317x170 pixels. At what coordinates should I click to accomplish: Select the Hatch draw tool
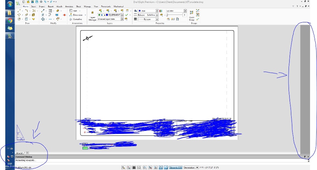coord(26,19)
